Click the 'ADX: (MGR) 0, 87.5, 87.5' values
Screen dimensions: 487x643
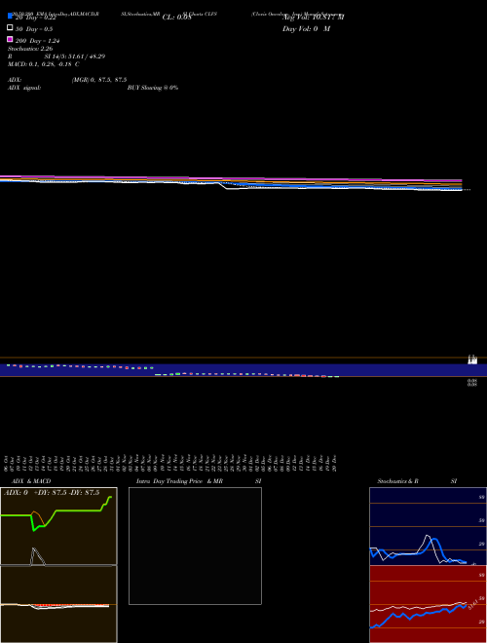pyautogui.click(x=99, y=80)
